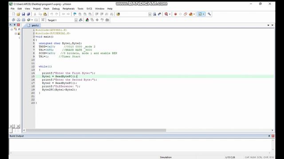Navigate backwards with the left arrow icon
Image resolution: width=284 pixels, height=159 pixels.
click(x=63, y=14)
